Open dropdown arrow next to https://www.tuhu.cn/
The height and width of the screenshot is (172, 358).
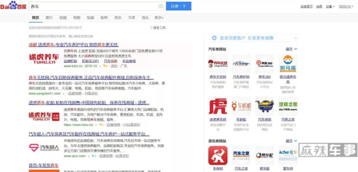point(96,125)
